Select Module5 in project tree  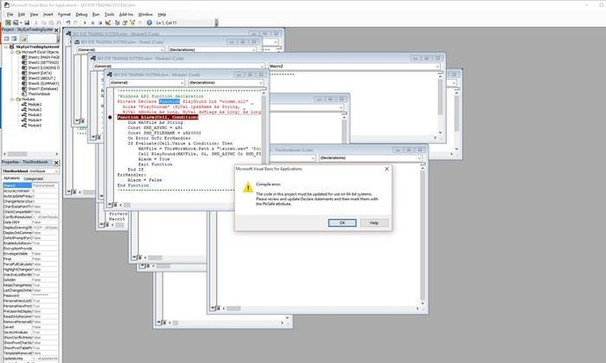[x=32, y=126]
